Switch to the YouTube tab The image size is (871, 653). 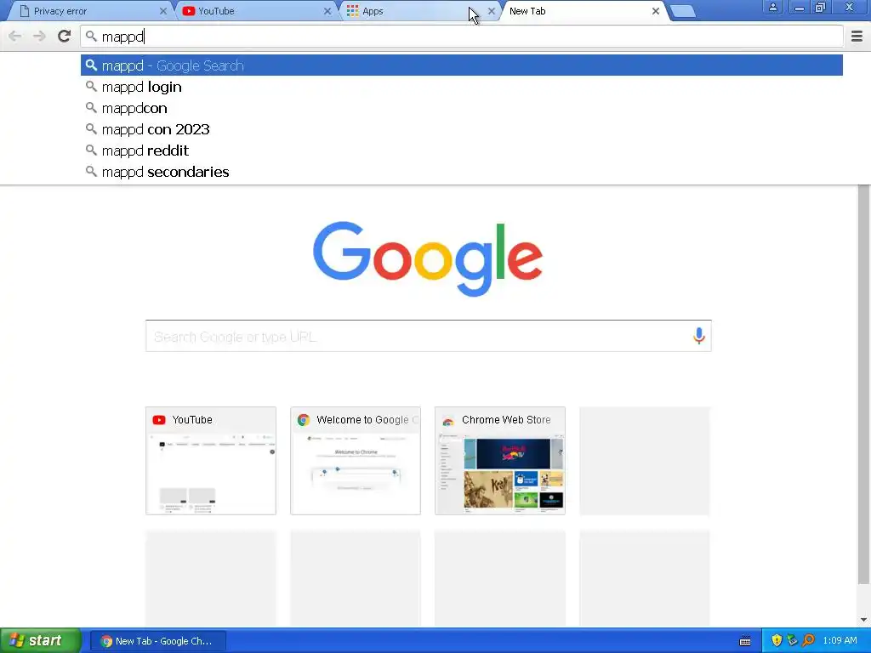(x=255, y=11)
